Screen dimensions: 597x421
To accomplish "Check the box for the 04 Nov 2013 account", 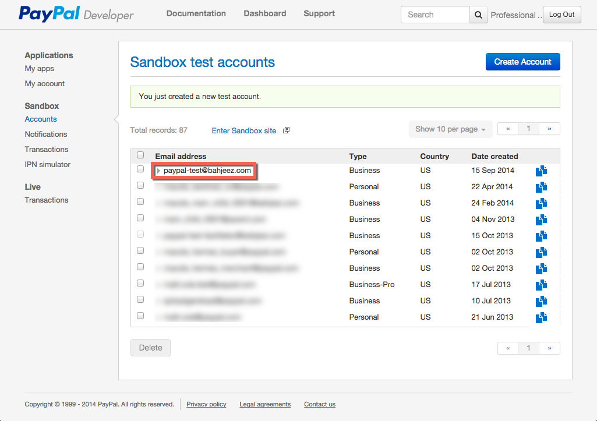I will tap(140, 218).
